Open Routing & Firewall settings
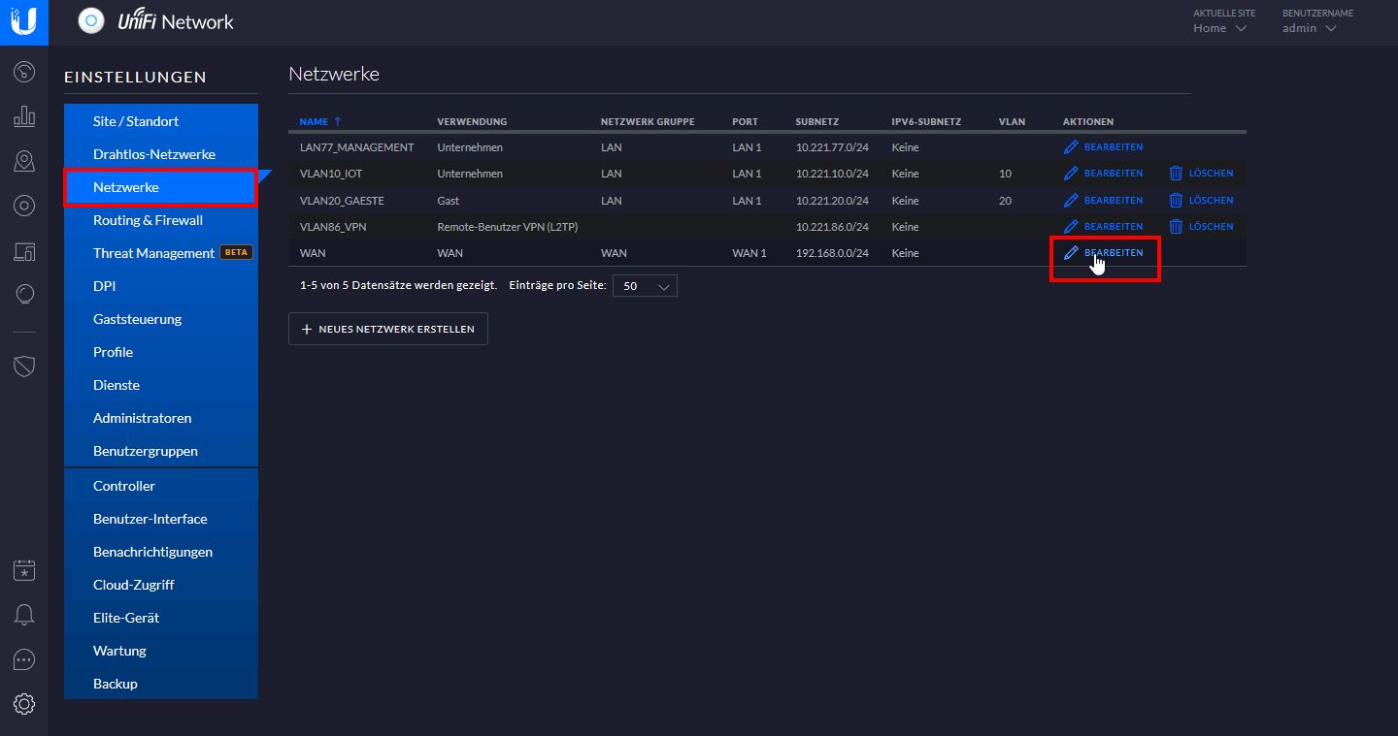The image size is (1398, 736). [x=161, y=220]
